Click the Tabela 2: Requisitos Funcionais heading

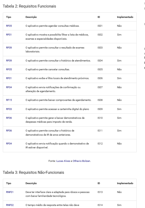pyautogui.click(x=30, y=6)
